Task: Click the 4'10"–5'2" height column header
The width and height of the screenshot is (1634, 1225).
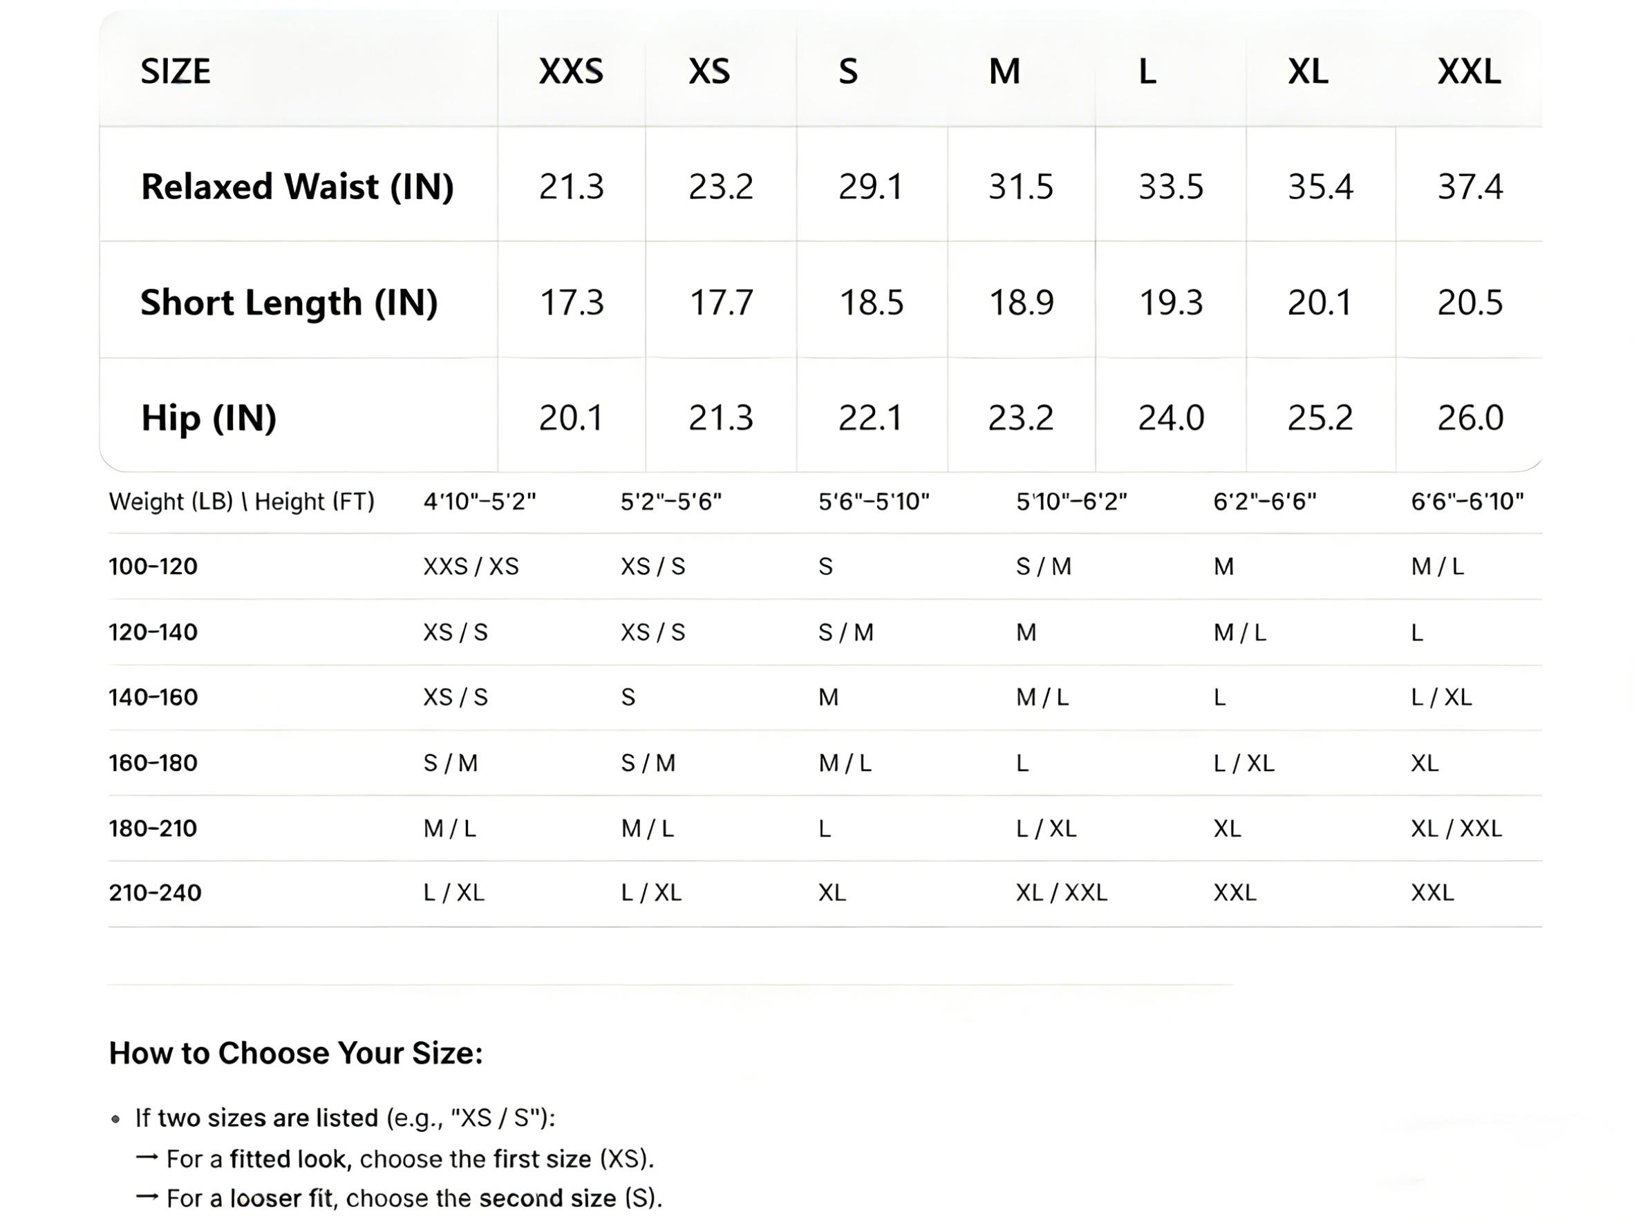Action: [x=480, y=502]
